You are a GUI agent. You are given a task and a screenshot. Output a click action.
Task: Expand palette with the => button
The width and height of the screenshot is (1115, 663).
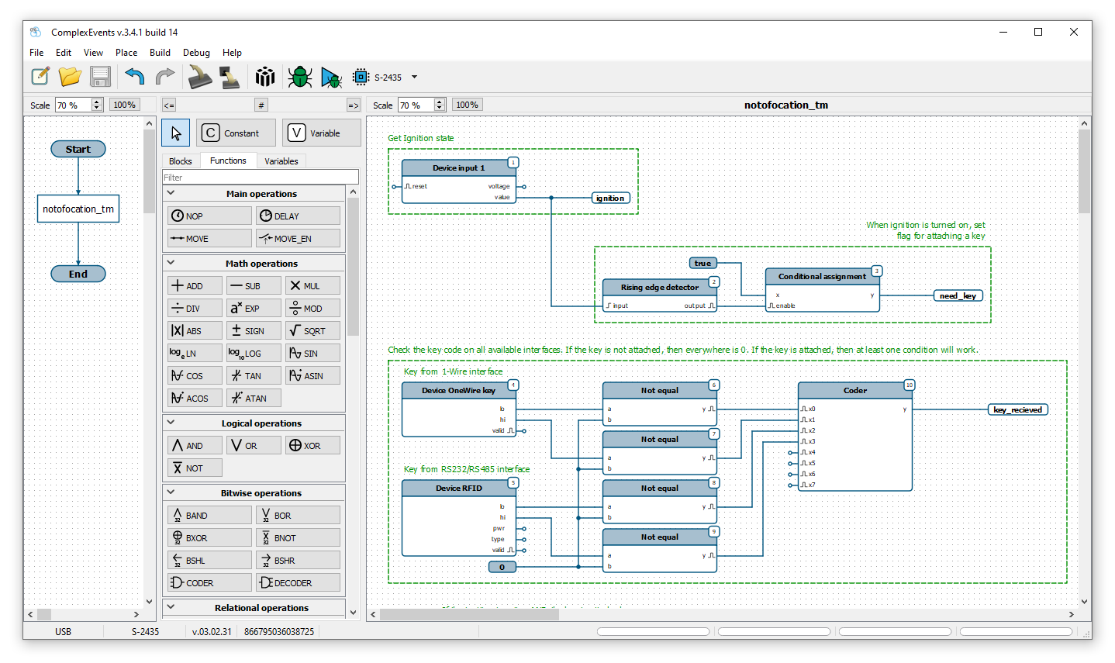[353, 105]
